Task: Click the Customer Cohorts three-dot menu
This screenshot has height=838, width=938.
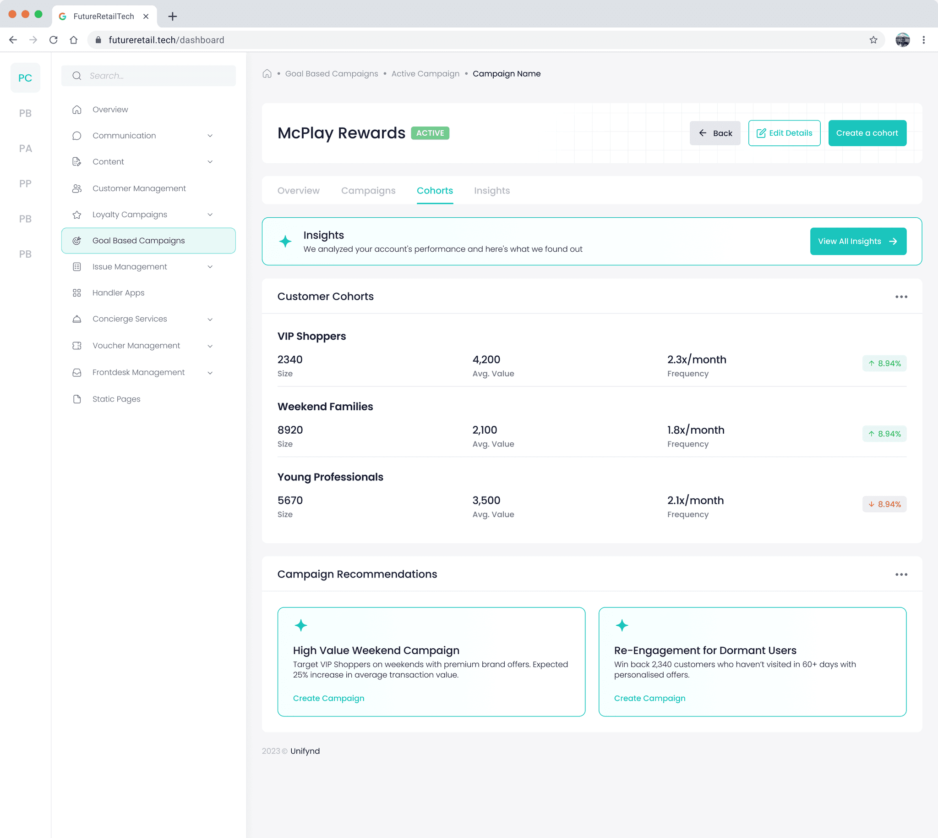Action: pos(901,297)
